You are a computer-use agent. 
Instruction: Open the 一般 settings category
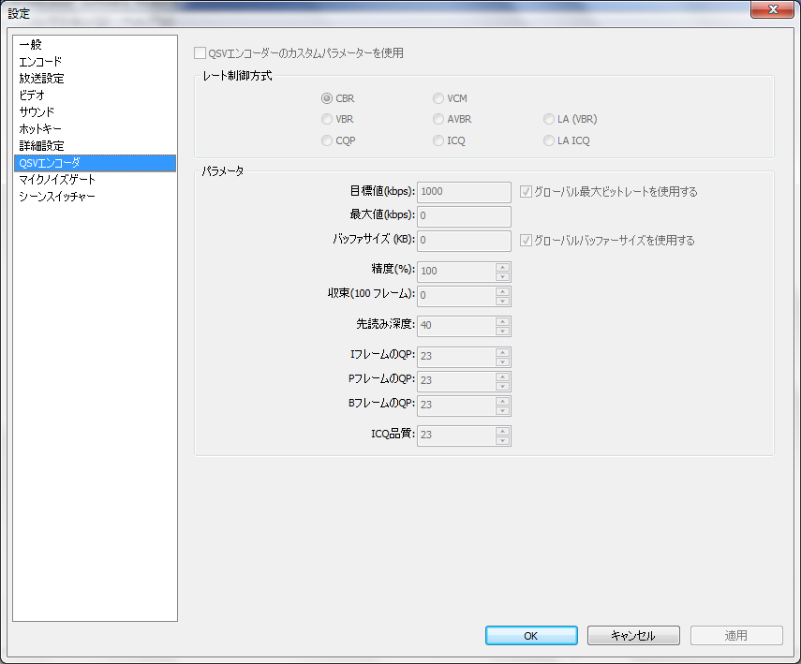coord(95,45)
